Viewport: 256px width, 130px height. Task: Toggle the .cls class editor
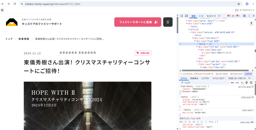[x=237, y=82]
